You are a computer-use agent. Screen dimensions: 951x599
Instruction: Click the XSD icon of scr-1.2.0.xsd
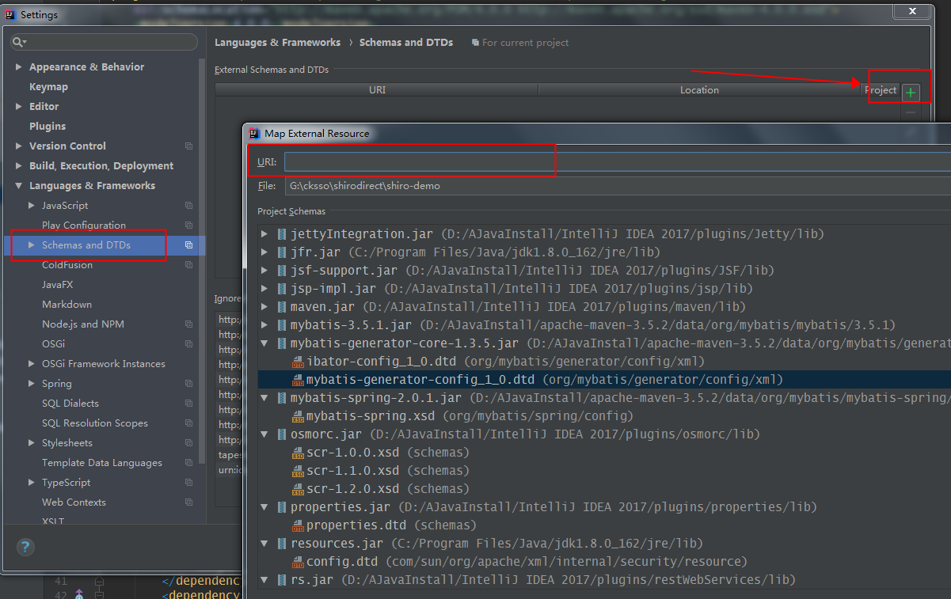click(298, 489)
